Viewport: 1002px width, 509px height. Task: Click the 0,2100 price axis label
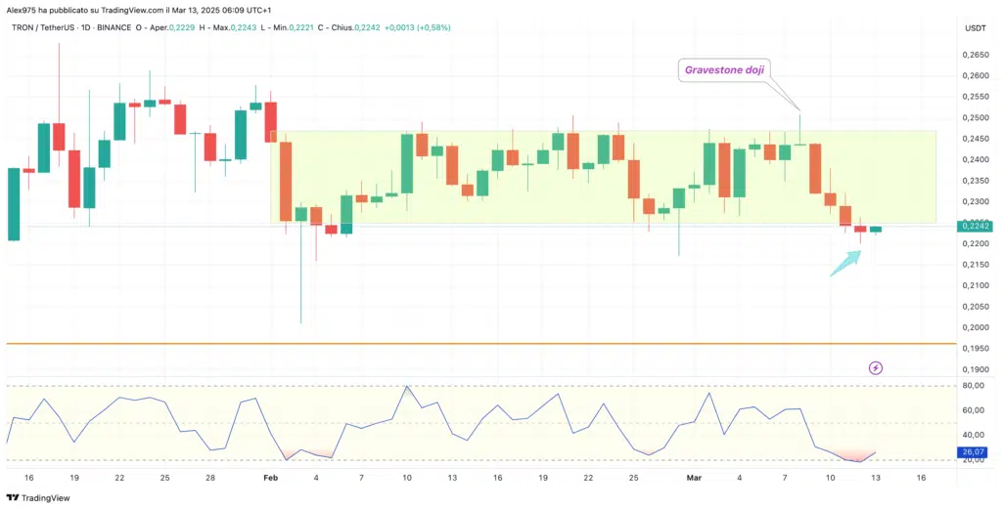[974, 285]
